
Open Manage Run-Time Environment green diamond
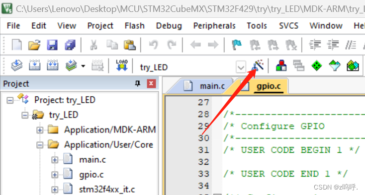click(317, 65)
